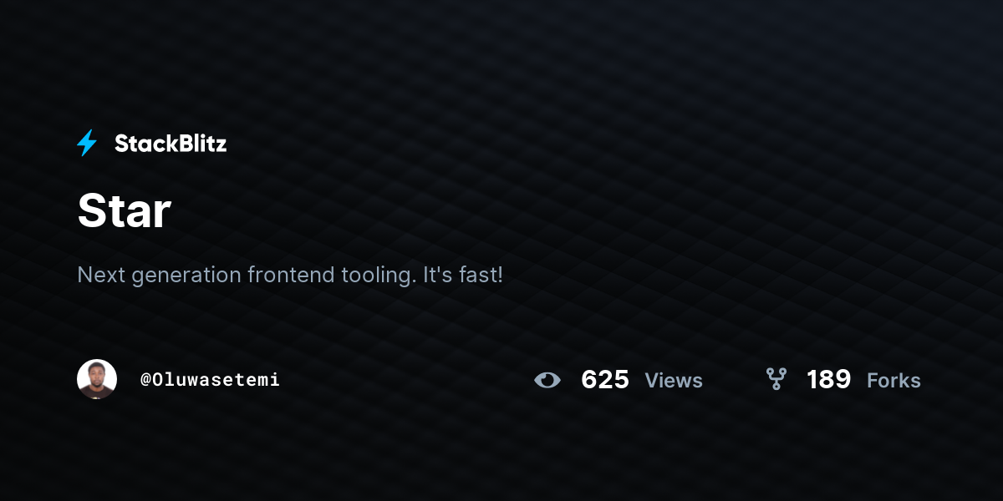Click the blue StackBlitz lightning bolt icon

87,144
